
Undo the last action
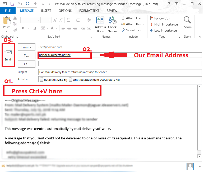coord(20,4)
